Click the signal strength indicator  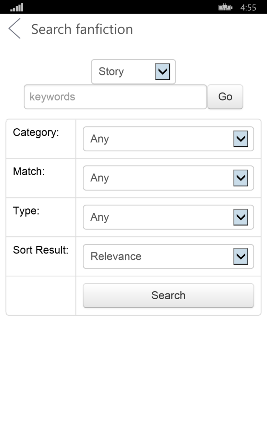17,6
